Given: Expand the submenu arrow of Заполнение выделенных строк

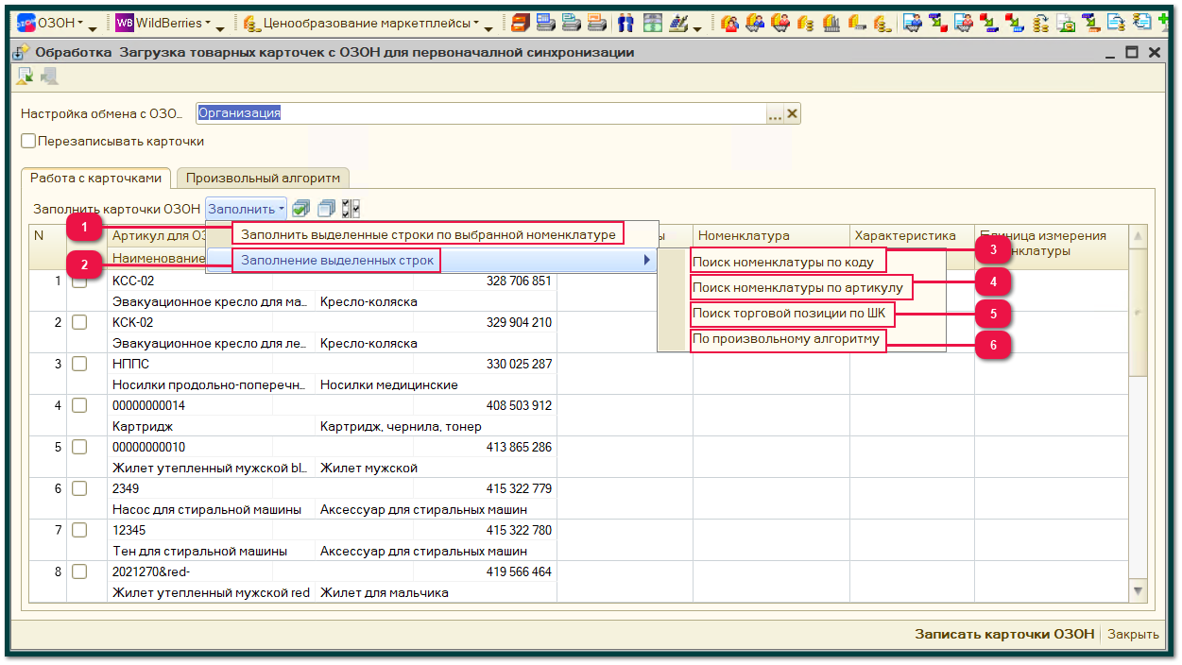Looking at the screenshot, I should tap(647, 260).
